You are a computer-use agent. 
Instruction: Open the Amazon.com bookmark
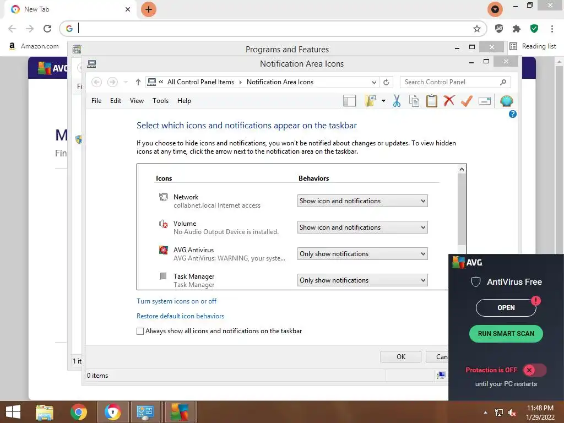tap(34, 46)
